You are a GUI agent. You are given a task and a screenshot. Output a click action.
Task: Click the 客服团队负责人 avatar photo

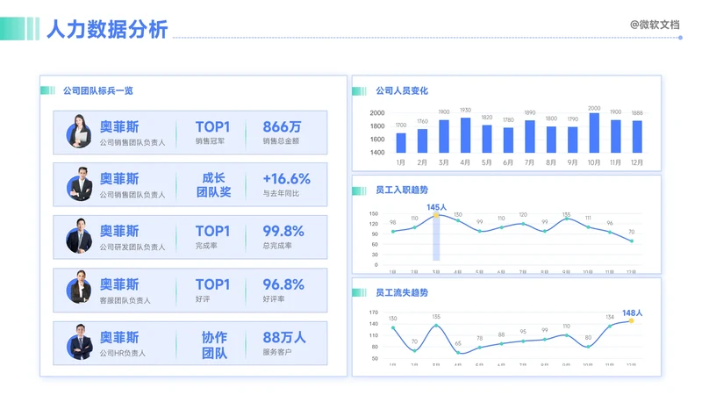click(x=80, y=291)
